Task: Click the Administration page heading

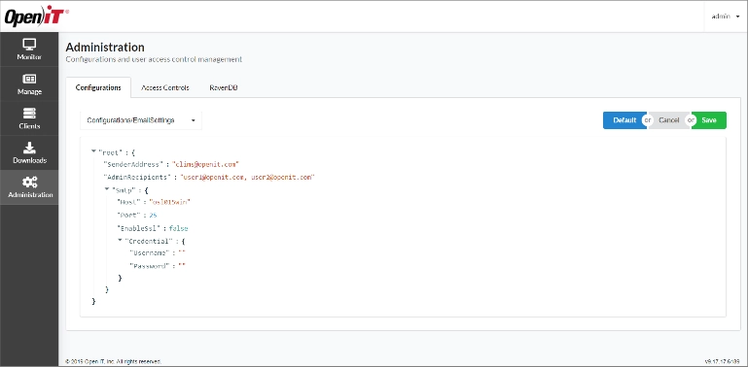Action: click(x=105, y=48)
